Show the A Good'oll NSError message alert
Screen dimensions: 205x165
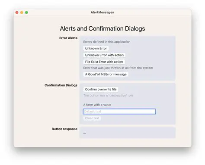coord(106,75)
